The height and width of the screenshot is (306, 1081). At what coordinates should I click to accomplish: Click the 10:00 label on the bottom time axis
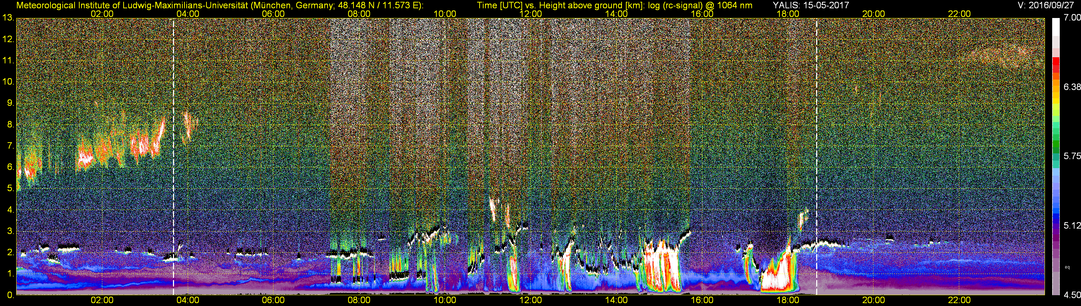pyautogui.click(x=445, y=300)
